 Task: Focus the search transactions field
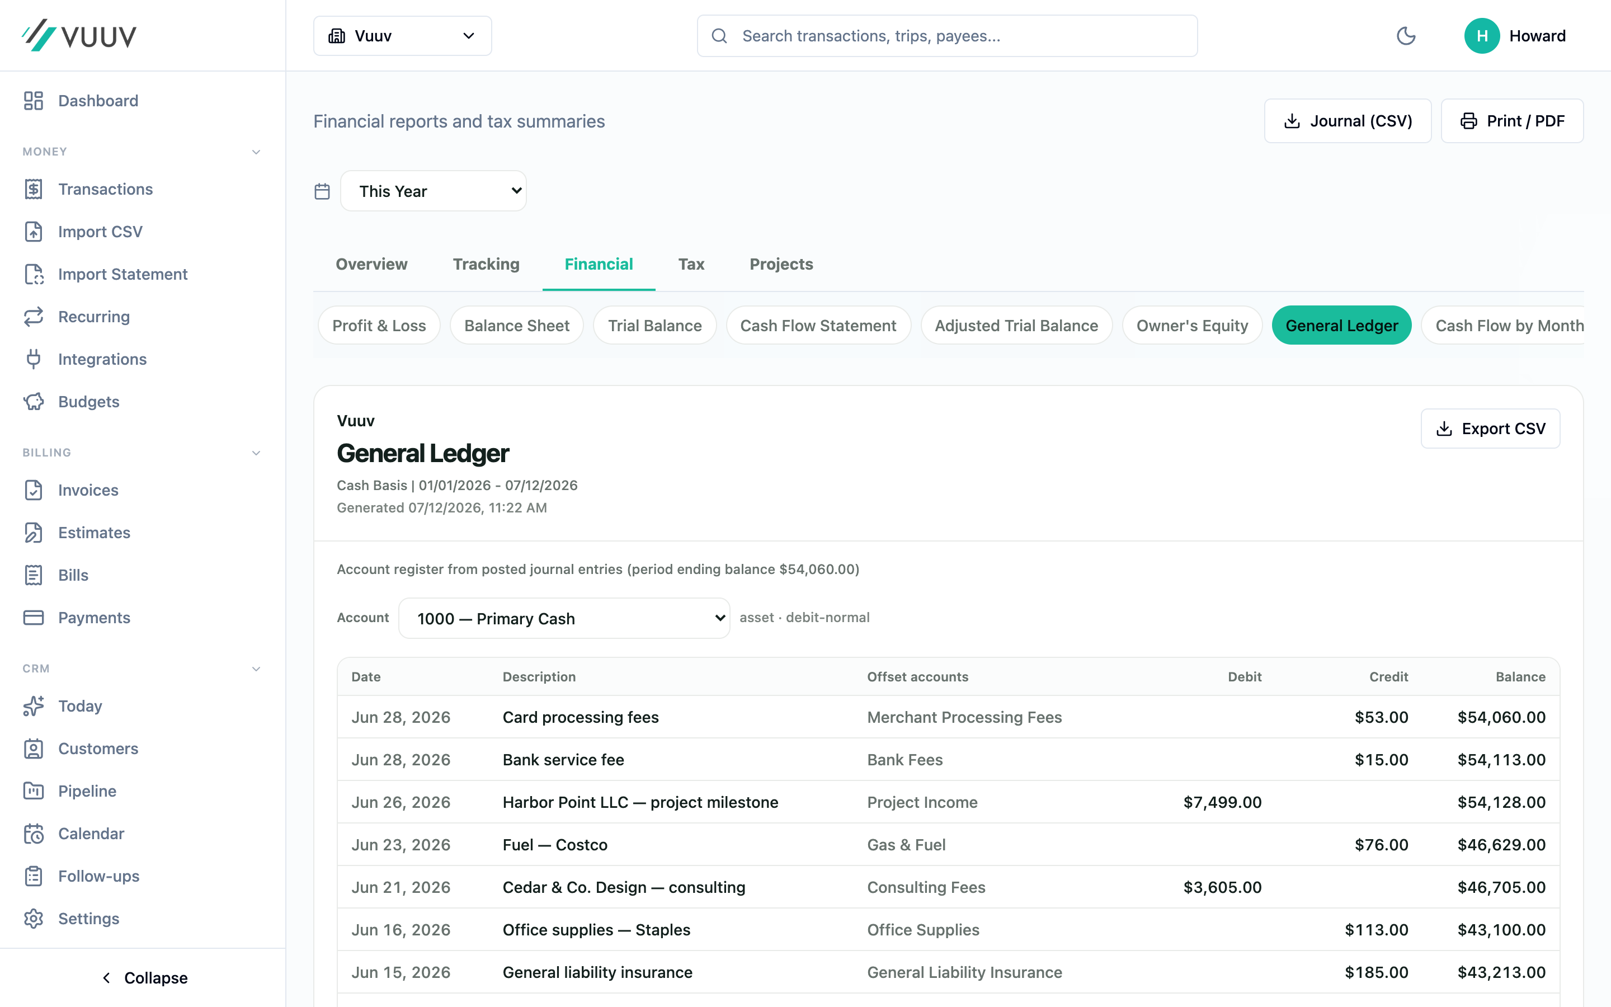946,36
